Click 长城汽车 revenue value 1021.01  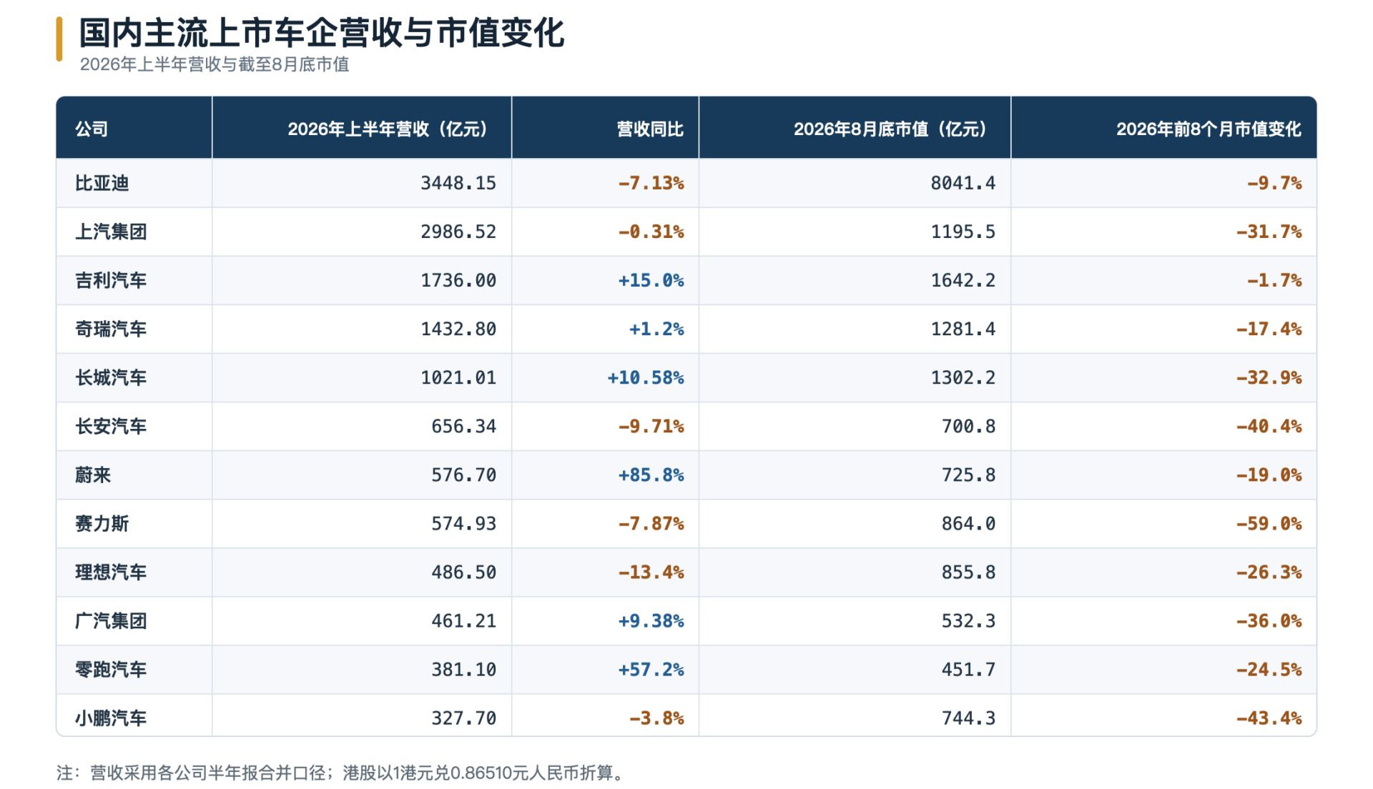458,377
